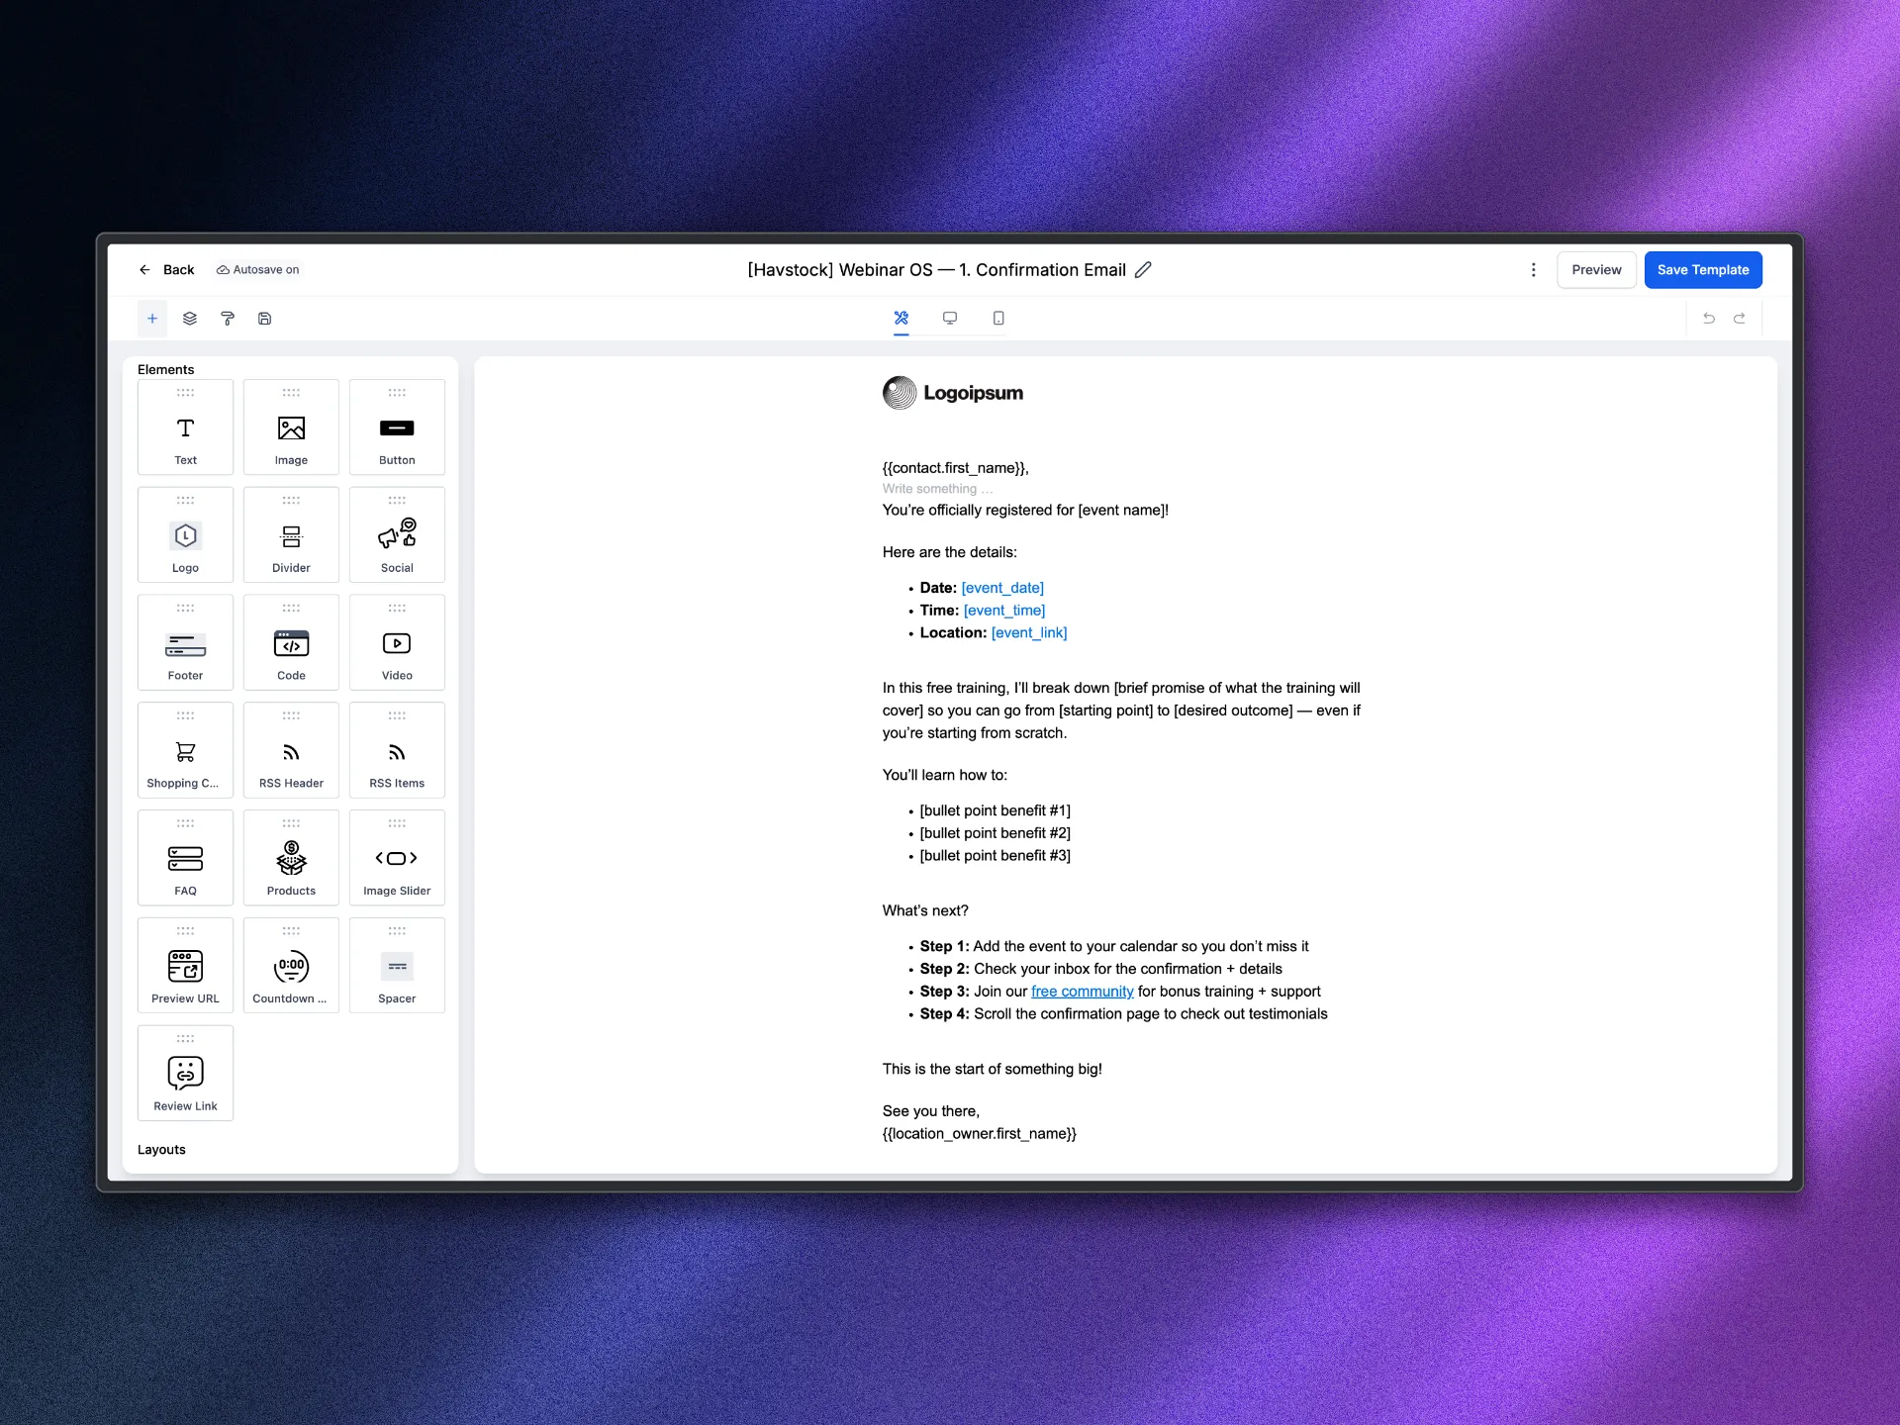Click the free community link
This screenshot has height=1425, width=1900.
[x=1082, y=992]
